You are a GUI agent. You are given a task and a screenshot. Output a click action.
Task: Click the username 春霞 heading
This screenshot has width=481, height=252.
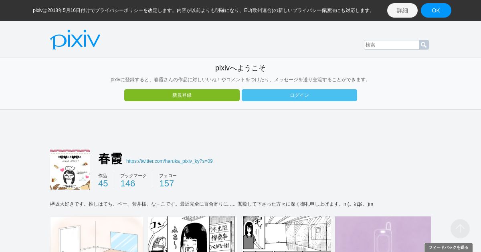[110, 159]
